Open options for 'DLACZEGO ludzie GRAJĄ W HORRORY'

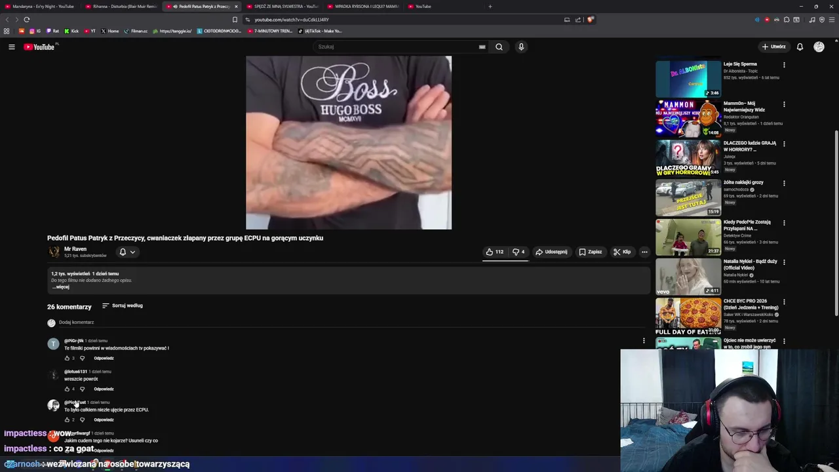(x=784, y=144)
